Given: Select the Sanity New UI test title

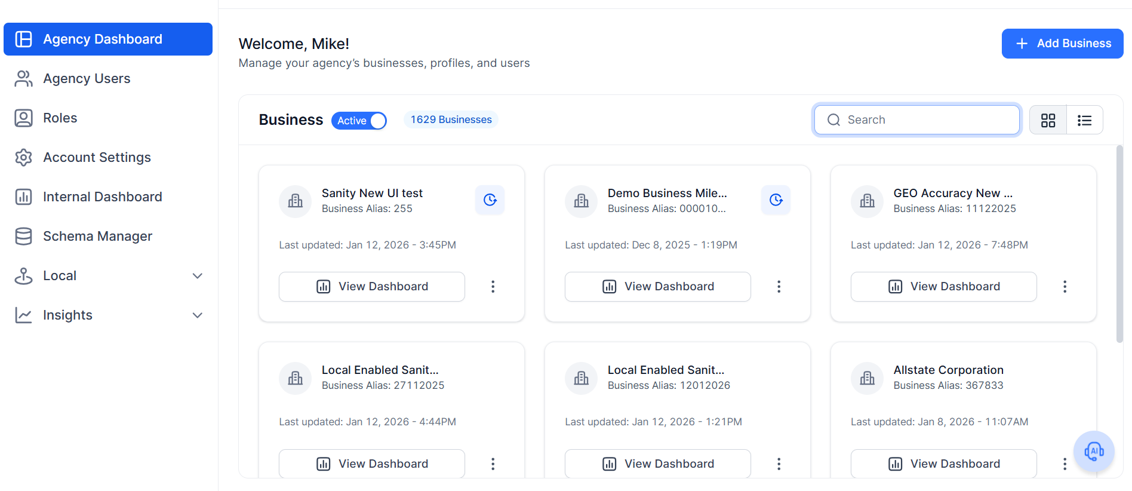Looking at the screenshot, I should click(372, 193).
